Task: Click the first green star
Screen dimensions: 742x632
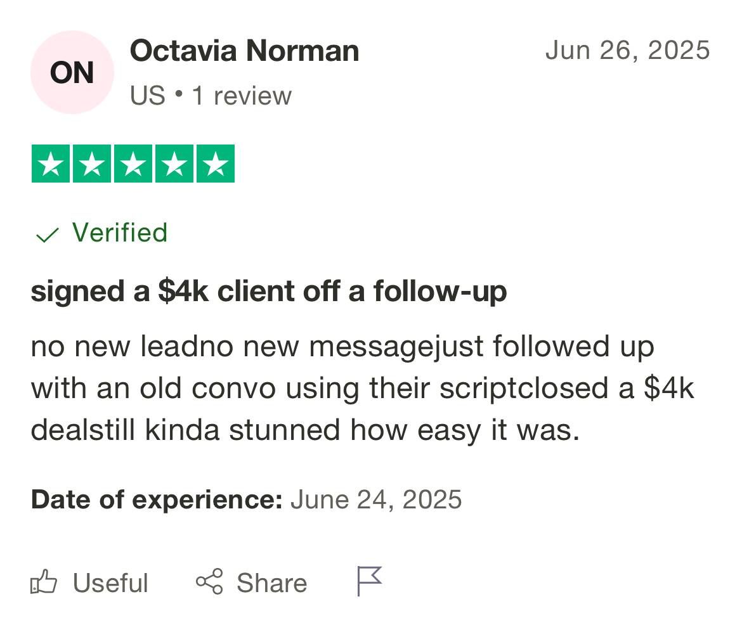Action: click(x=51, y=164)
